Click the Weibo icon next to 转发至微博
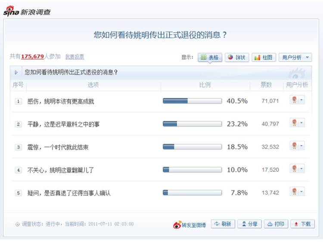The width and height of the screenshot is (323, 242). [177, 224]
